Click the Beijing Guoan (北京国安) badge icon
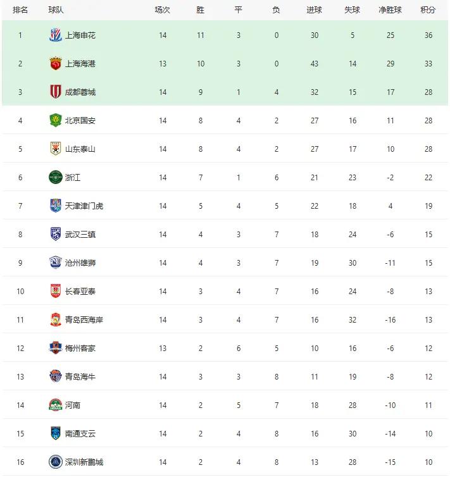This screenshot has width=450, height=482. 56,121
